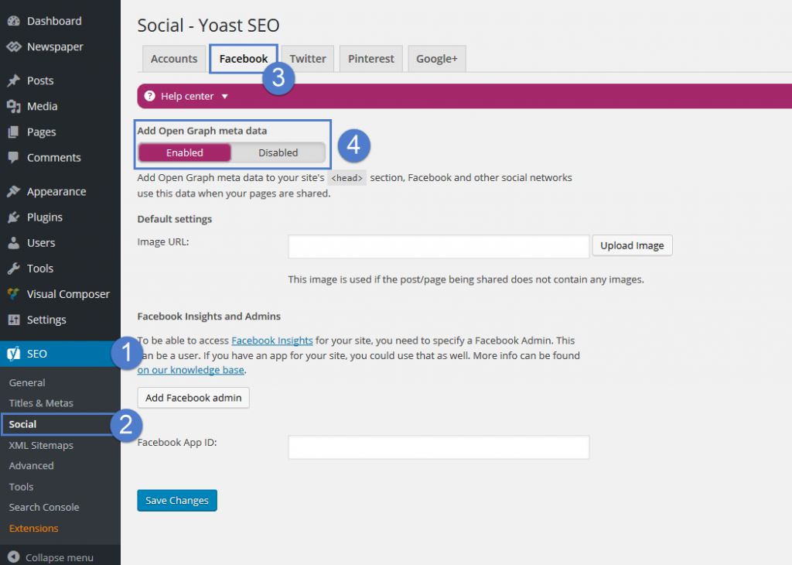Click the Dashboard gauge icon
Screen dimensions: 792x565
pos(14,21)
